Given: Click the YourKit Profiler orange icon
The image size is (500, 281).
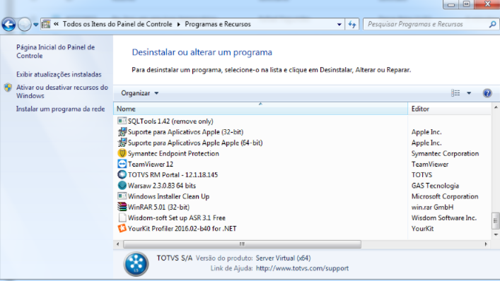Looking at the screenshot, I should [x=122, y=228].
